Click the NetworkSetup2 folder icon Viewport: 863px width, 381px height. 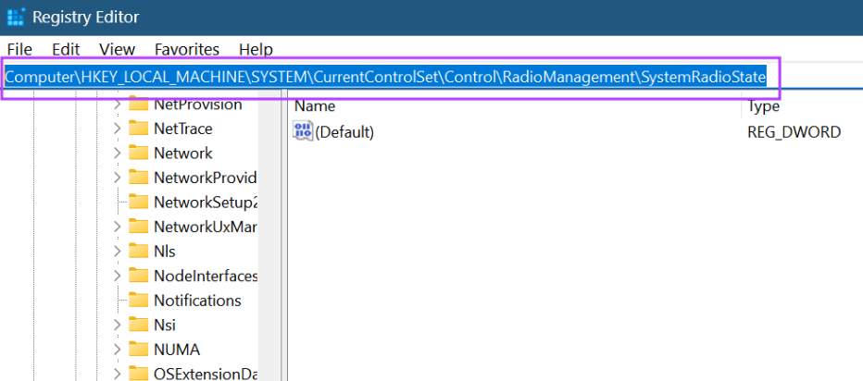click(139, 203)
